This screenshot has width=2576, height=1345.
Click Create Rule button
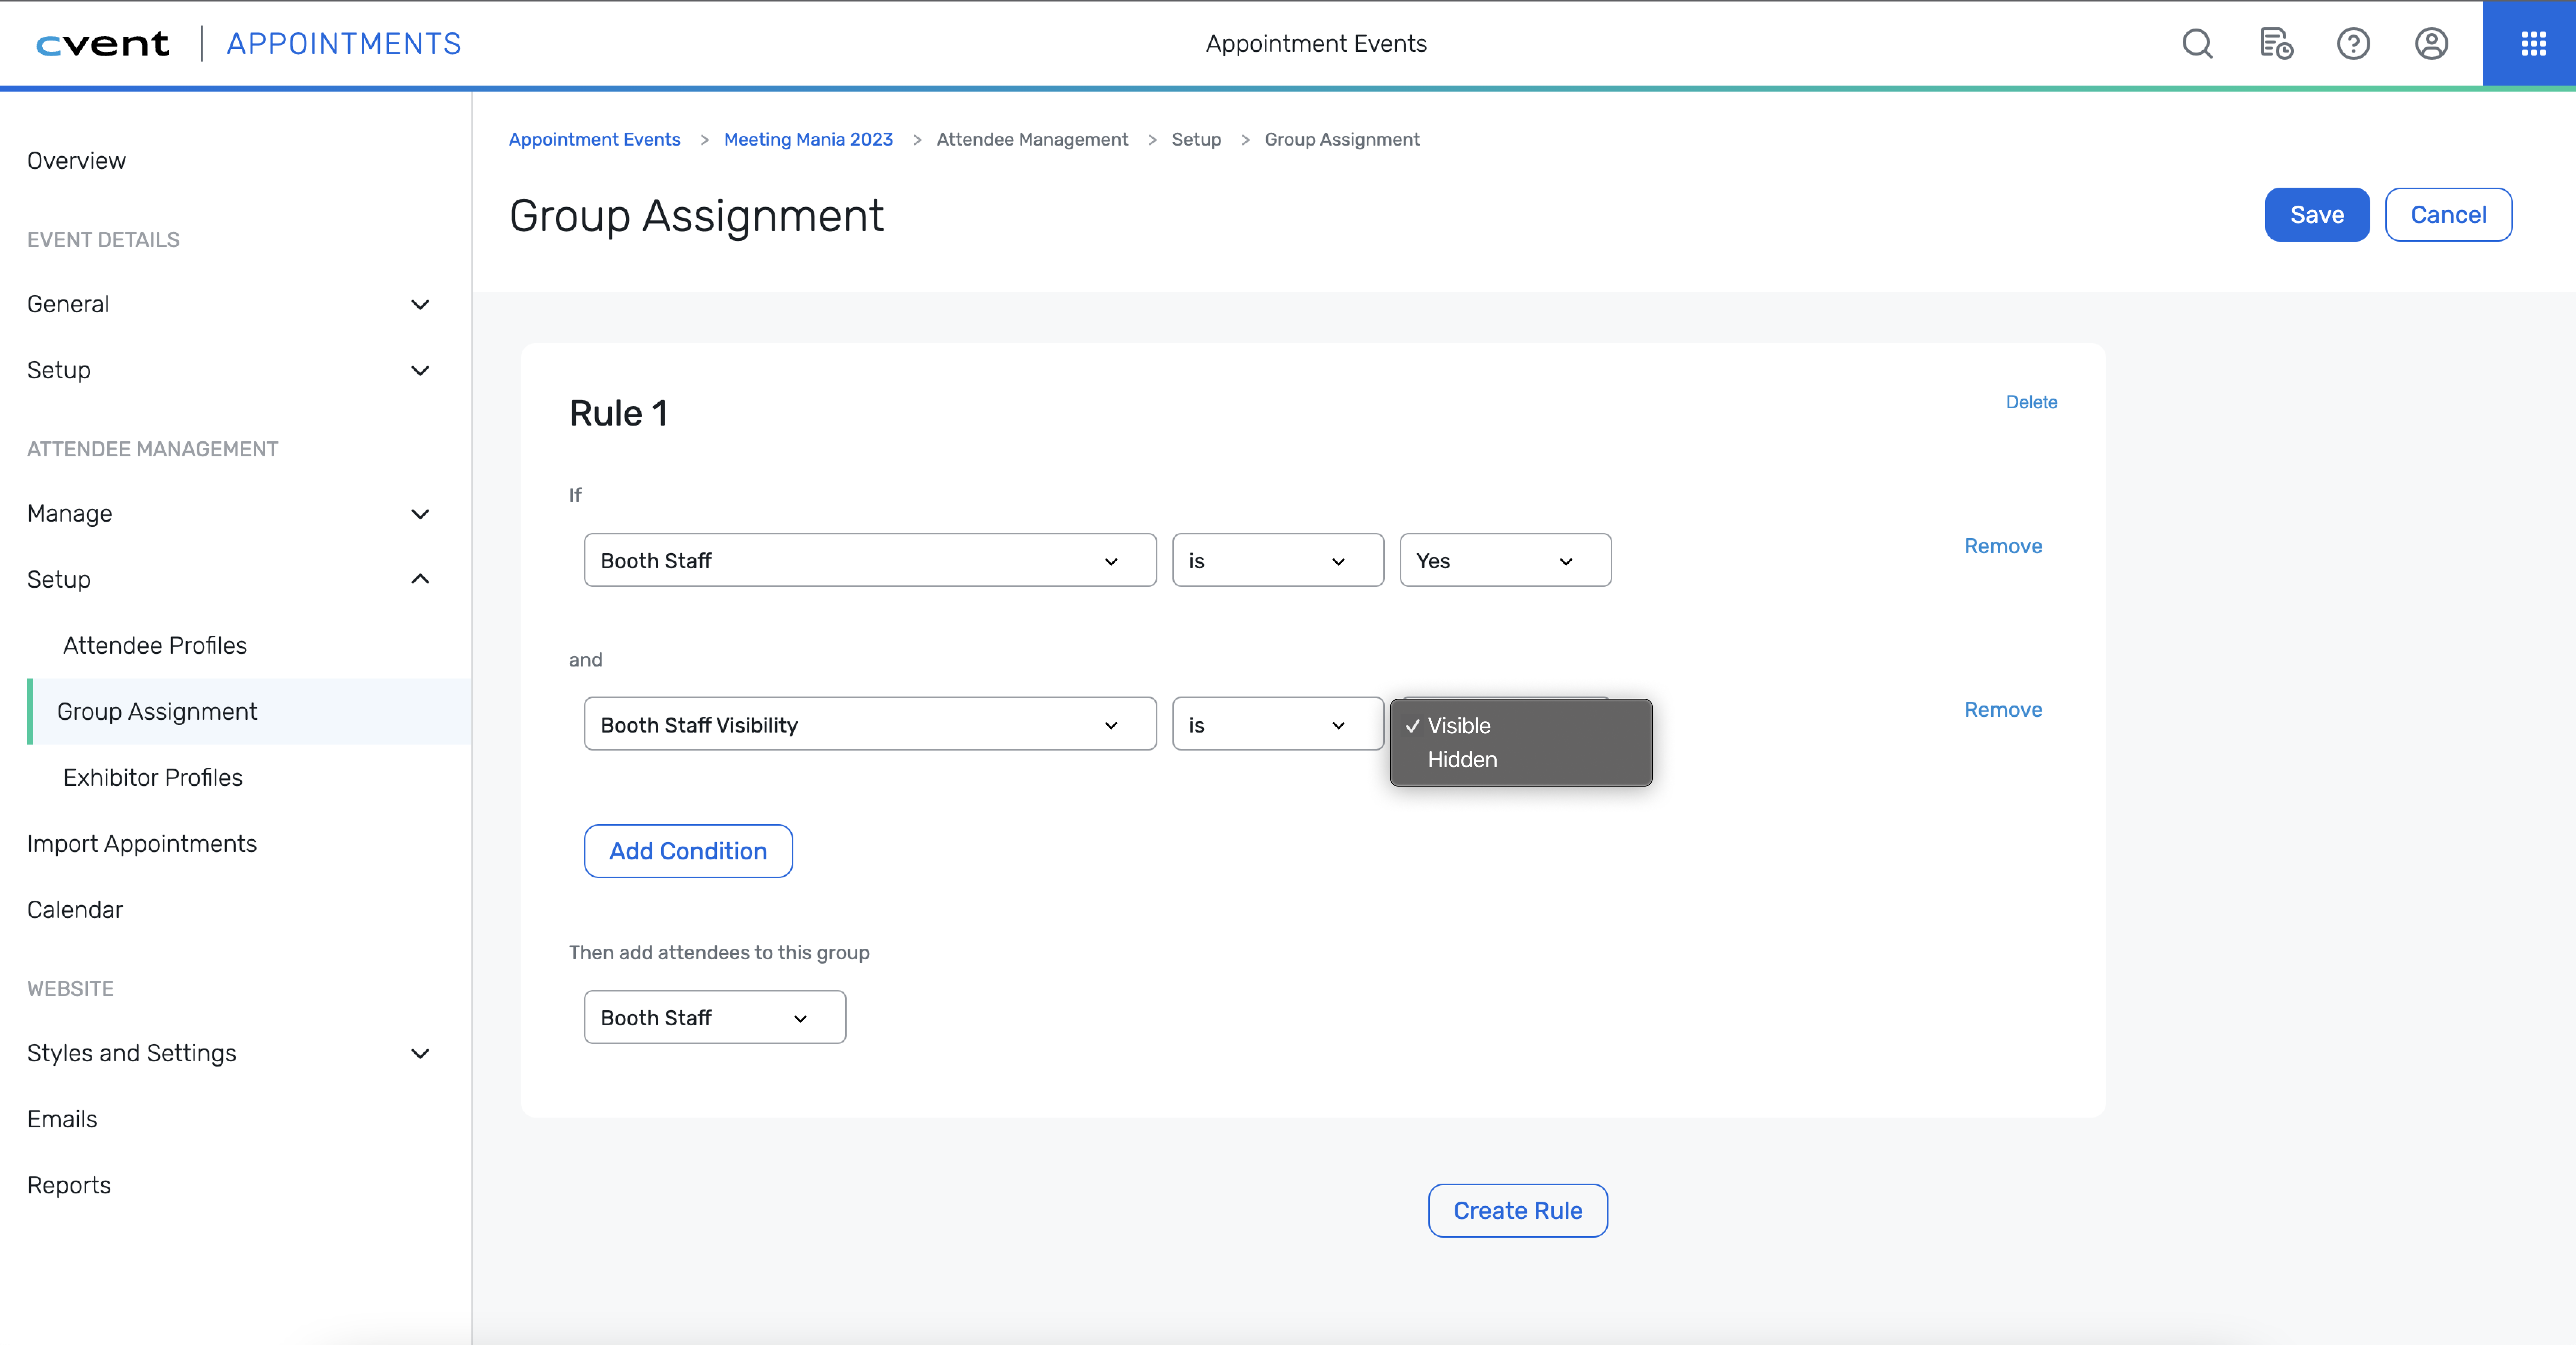[x=1518, y=1211]
